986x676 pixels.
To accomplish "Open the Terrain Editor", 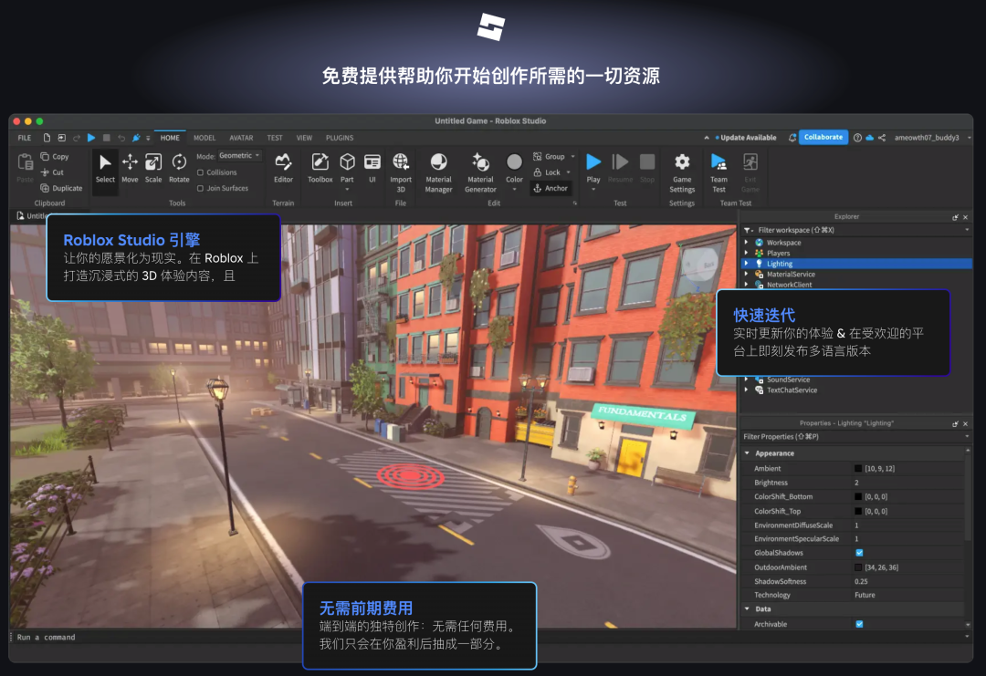I will [283, 168].
